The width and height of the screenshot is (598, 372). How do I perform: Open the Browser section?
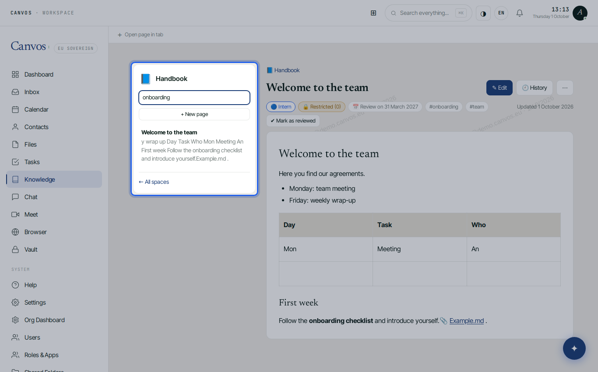coord(54,232)
